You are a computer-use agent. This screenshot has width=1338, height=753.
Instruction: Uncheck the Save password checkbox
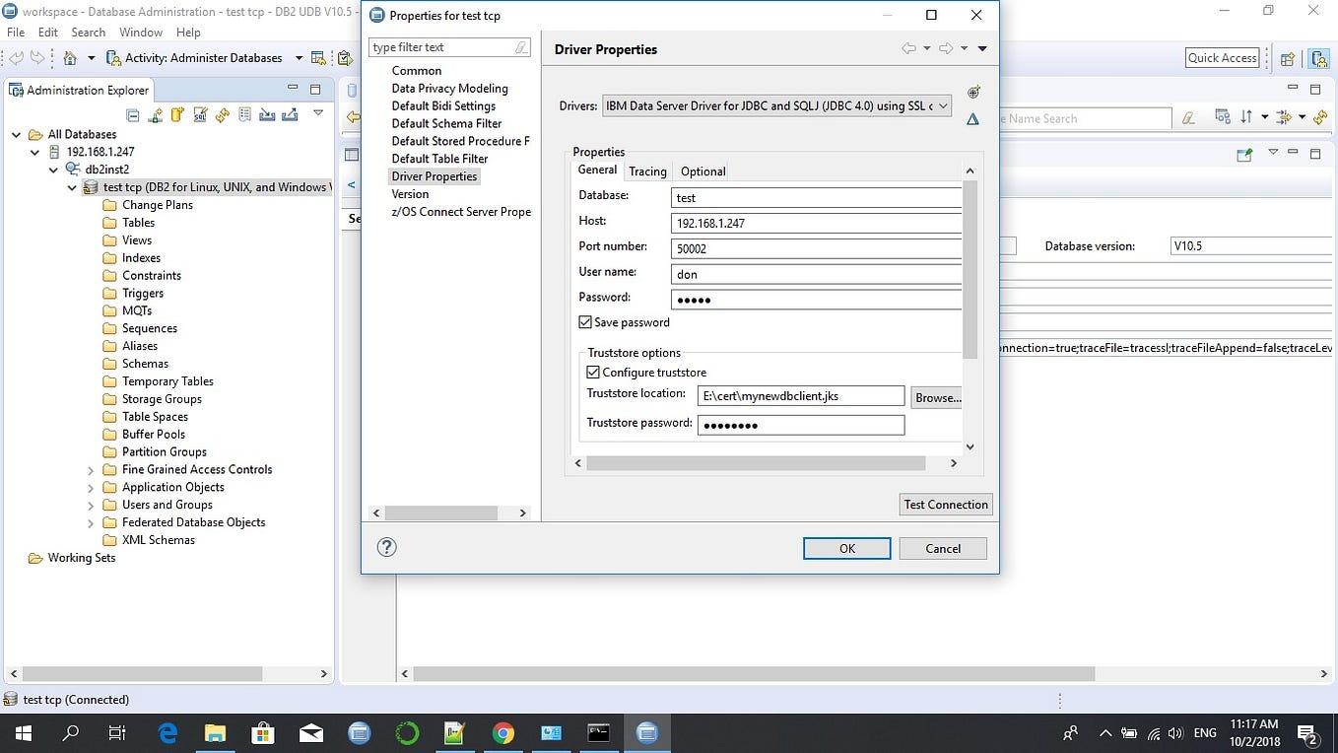click(585, 322)
